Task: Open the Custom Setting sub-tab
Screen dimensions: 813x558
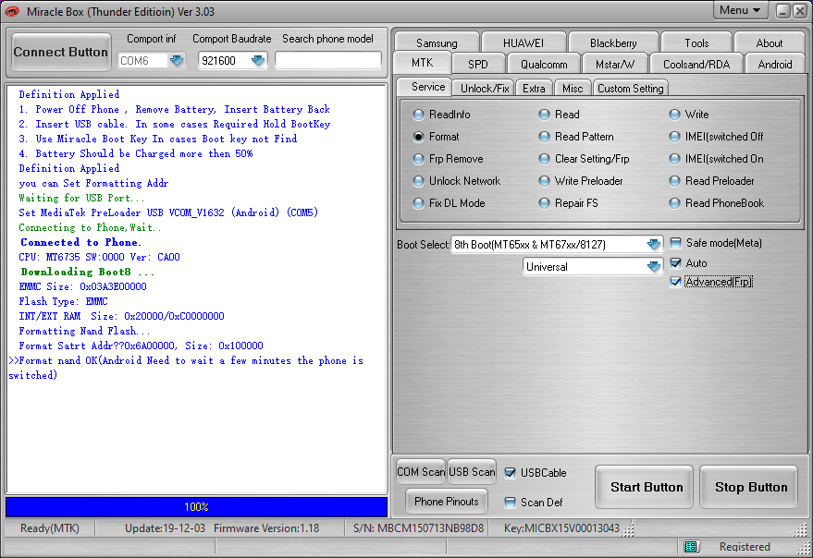Action: (x=630, y=88)
